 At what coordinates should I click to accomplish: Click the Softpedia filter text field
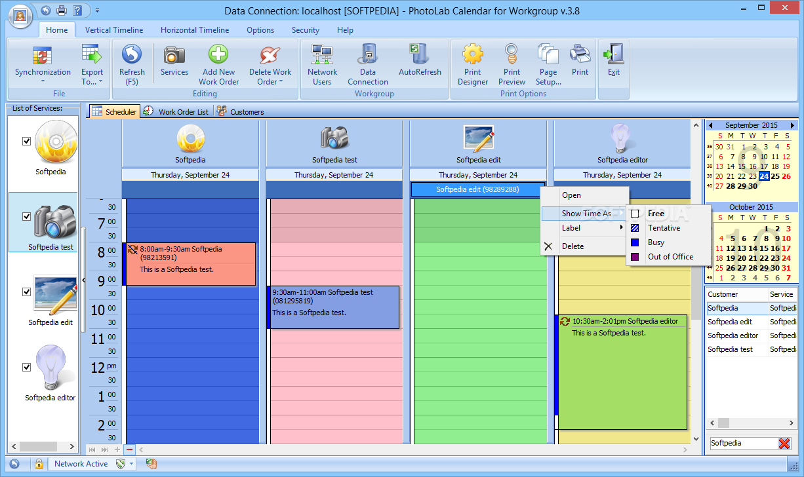tap(742, 444)
